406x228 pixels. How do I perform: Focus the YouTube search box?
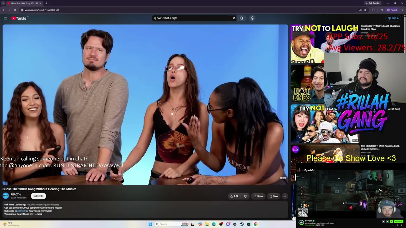(x=192, y=18)
